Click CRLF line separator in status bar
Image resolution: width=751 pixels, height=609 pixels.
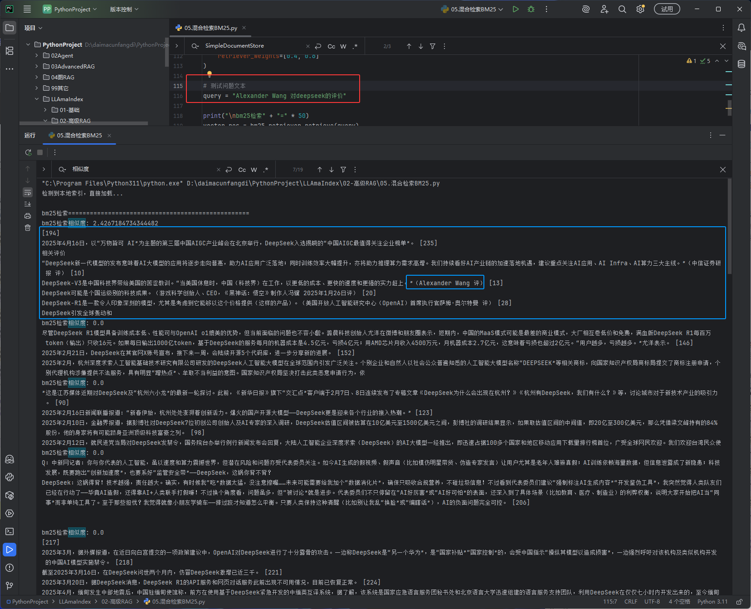click(x=631, y=602)
